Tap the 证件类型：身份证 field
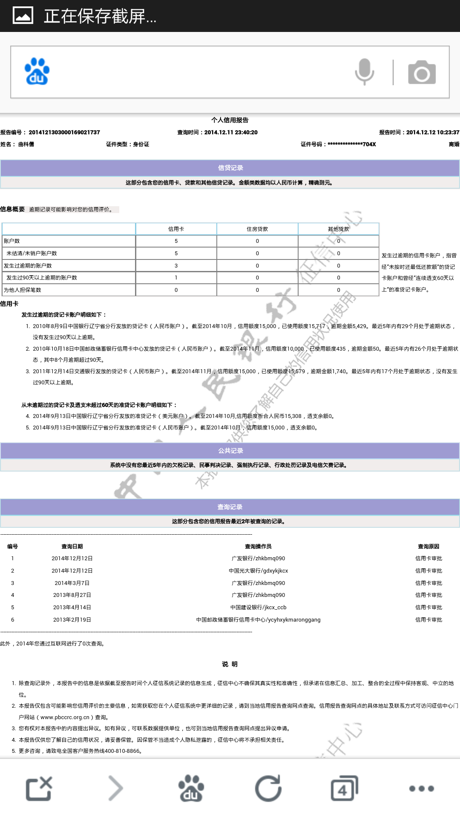This screenshot has width=460, height=818. pos(128,144)
